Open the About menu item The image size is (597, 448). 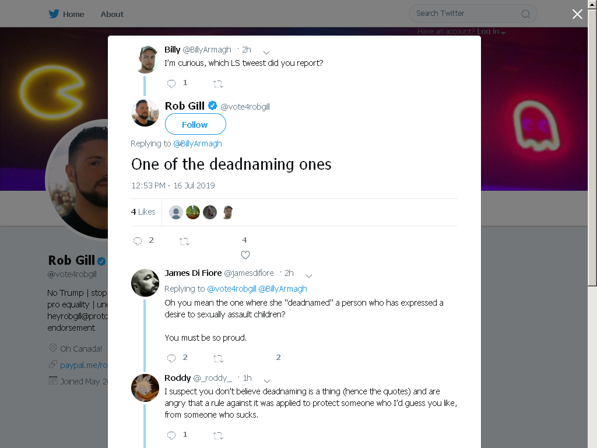pyautogui.click(x=112, y=14)
